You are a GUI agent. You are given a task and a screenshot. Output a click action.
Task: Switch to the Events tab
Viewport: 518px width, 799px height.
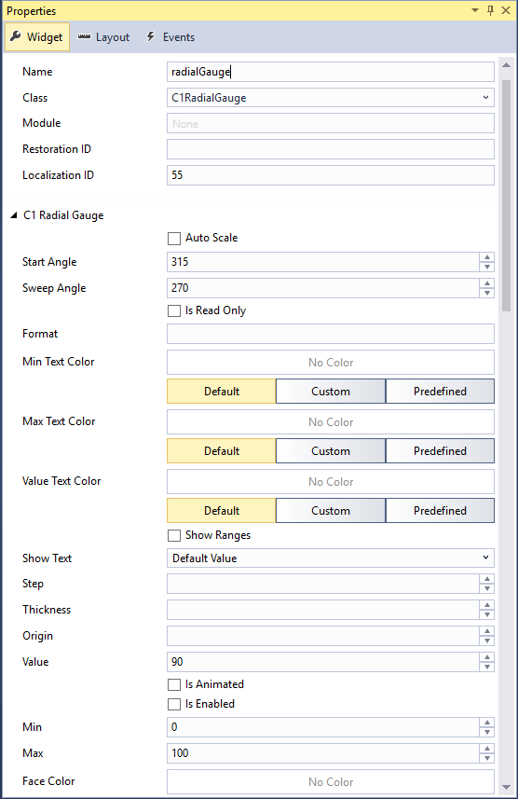click(x=170, y=37)
